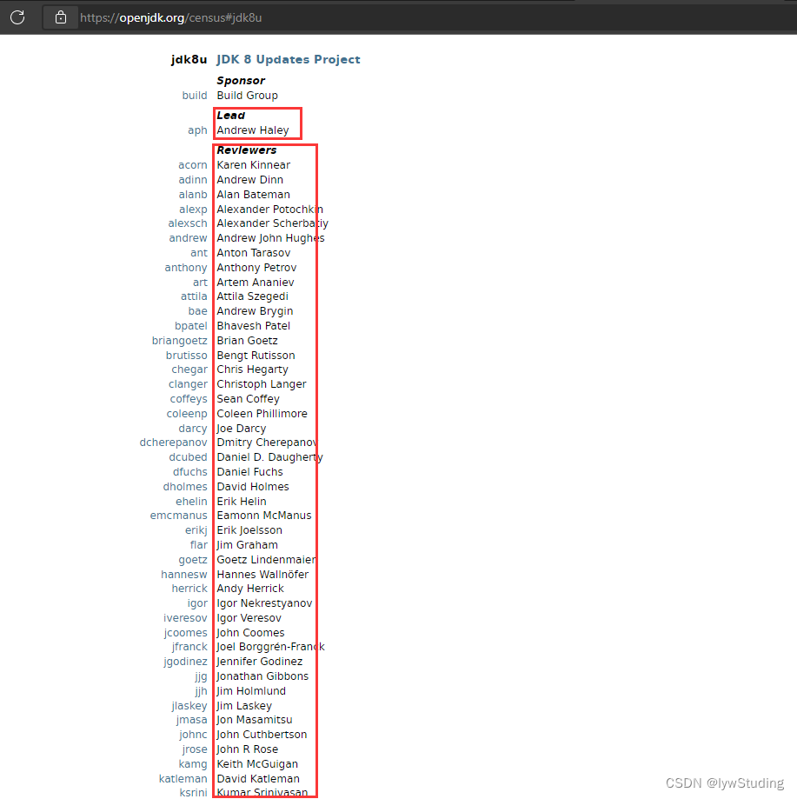Open the kamg username link
The width and height of the screenshot is (797, 799).
click(x=192, y=764)
